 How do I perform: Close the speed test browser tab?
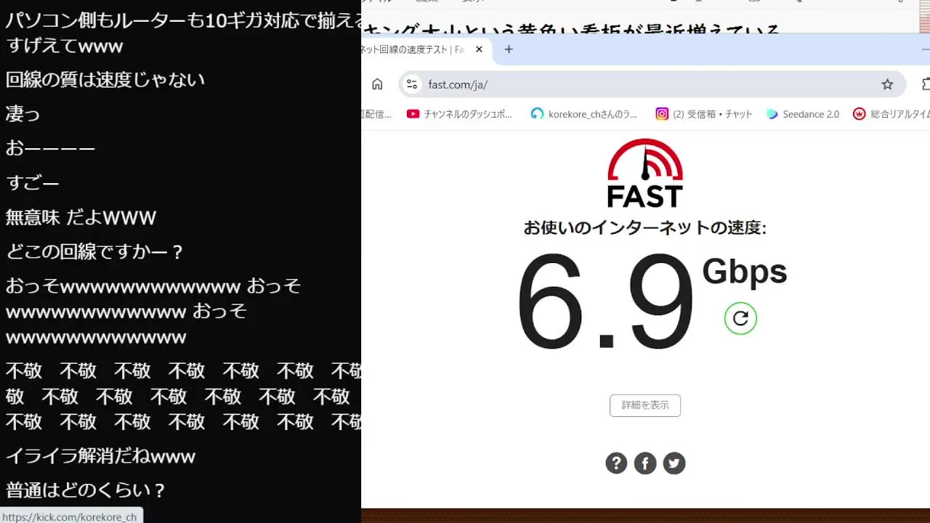479,49
